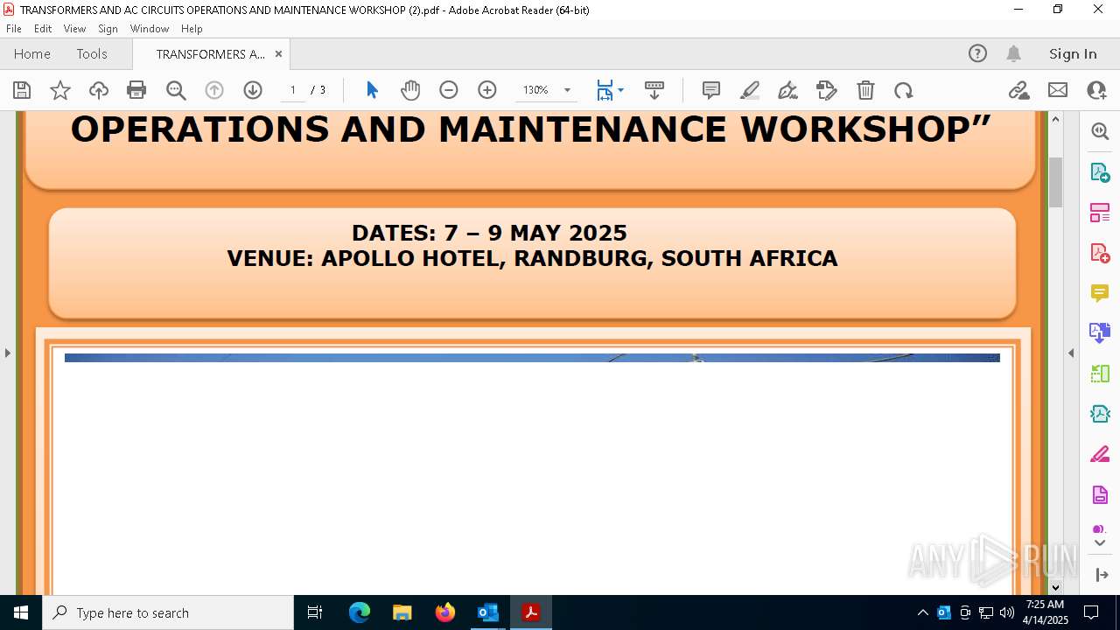Open the Edit menu

click(x=43, y=29)
